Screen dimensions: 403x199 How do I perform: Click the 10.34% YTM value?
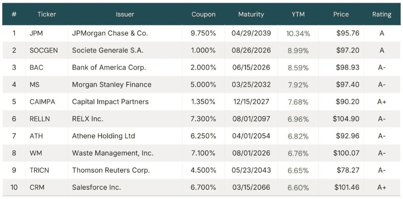click(x=298, y=33)
